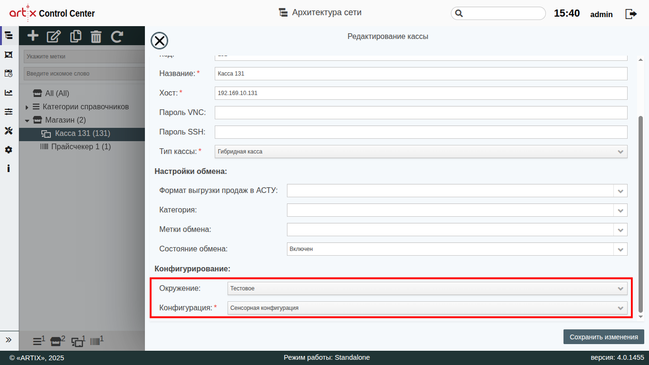This screenshot has height=365, width=649.
Task: Close the cash register editing dialog
Action: click(159, 41)
